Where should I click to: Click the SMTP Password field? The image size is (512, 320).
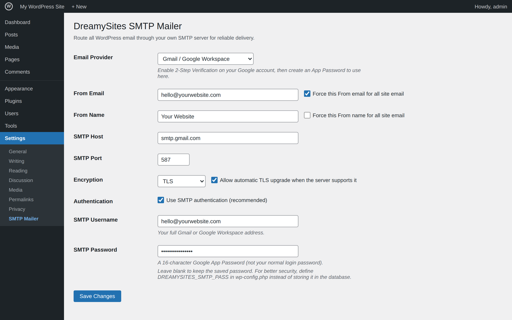[228, 251]
